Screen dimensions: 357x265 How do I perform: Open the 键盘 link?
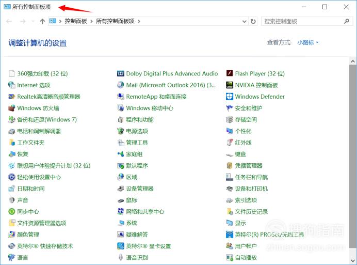coord(240,154)
